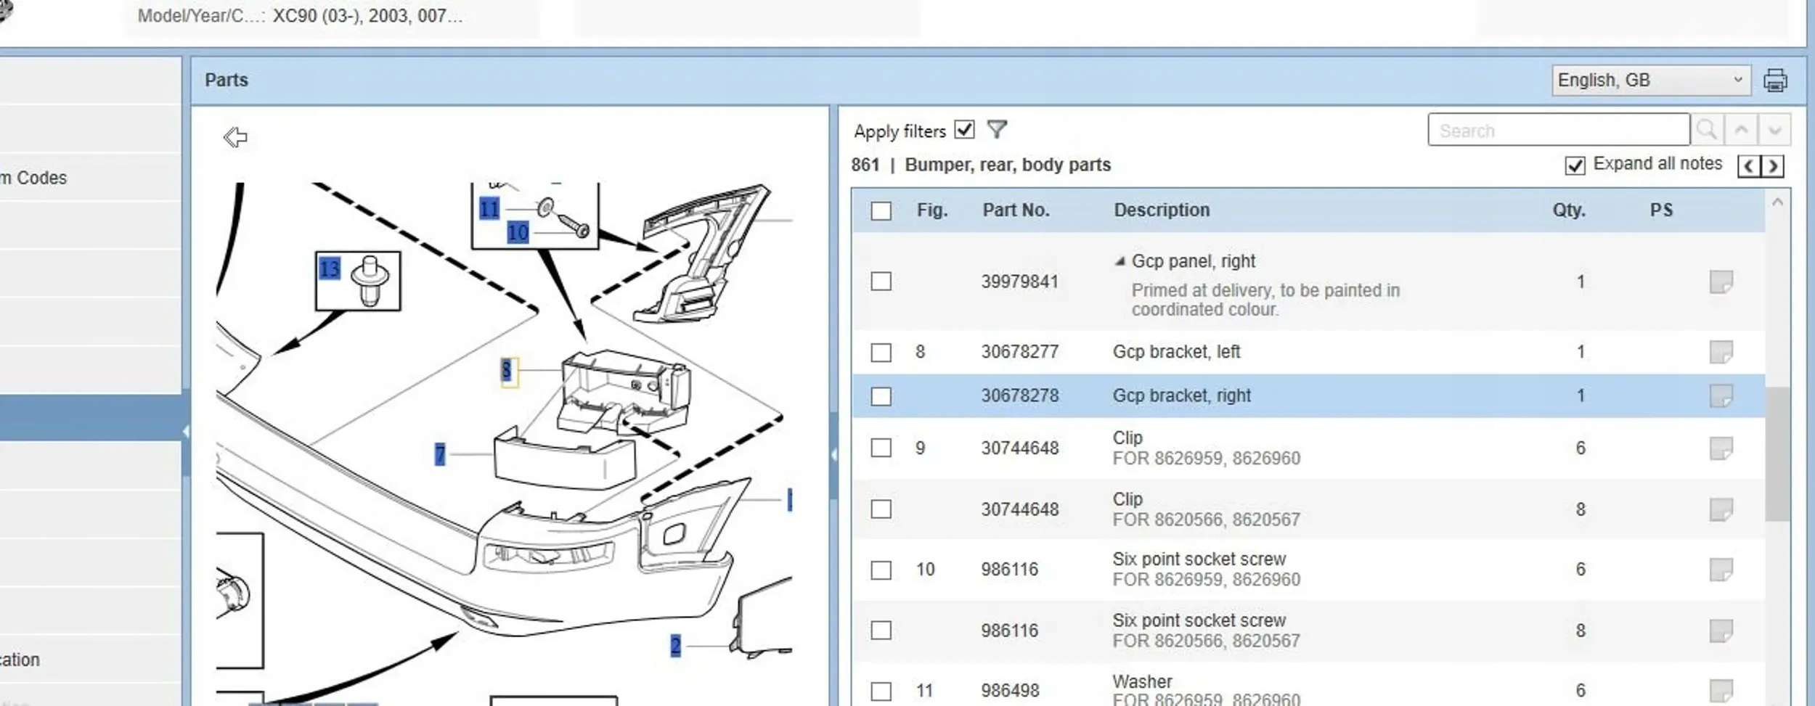Open note icon for the Washer row
Viewport: 1815px width, 706px height.
1721,690
